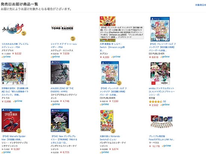This screenshot has width=206, height=154.
Task: Open the シャドウ オブ ザ トゥームレイダー title link
Action: [64, 46]
